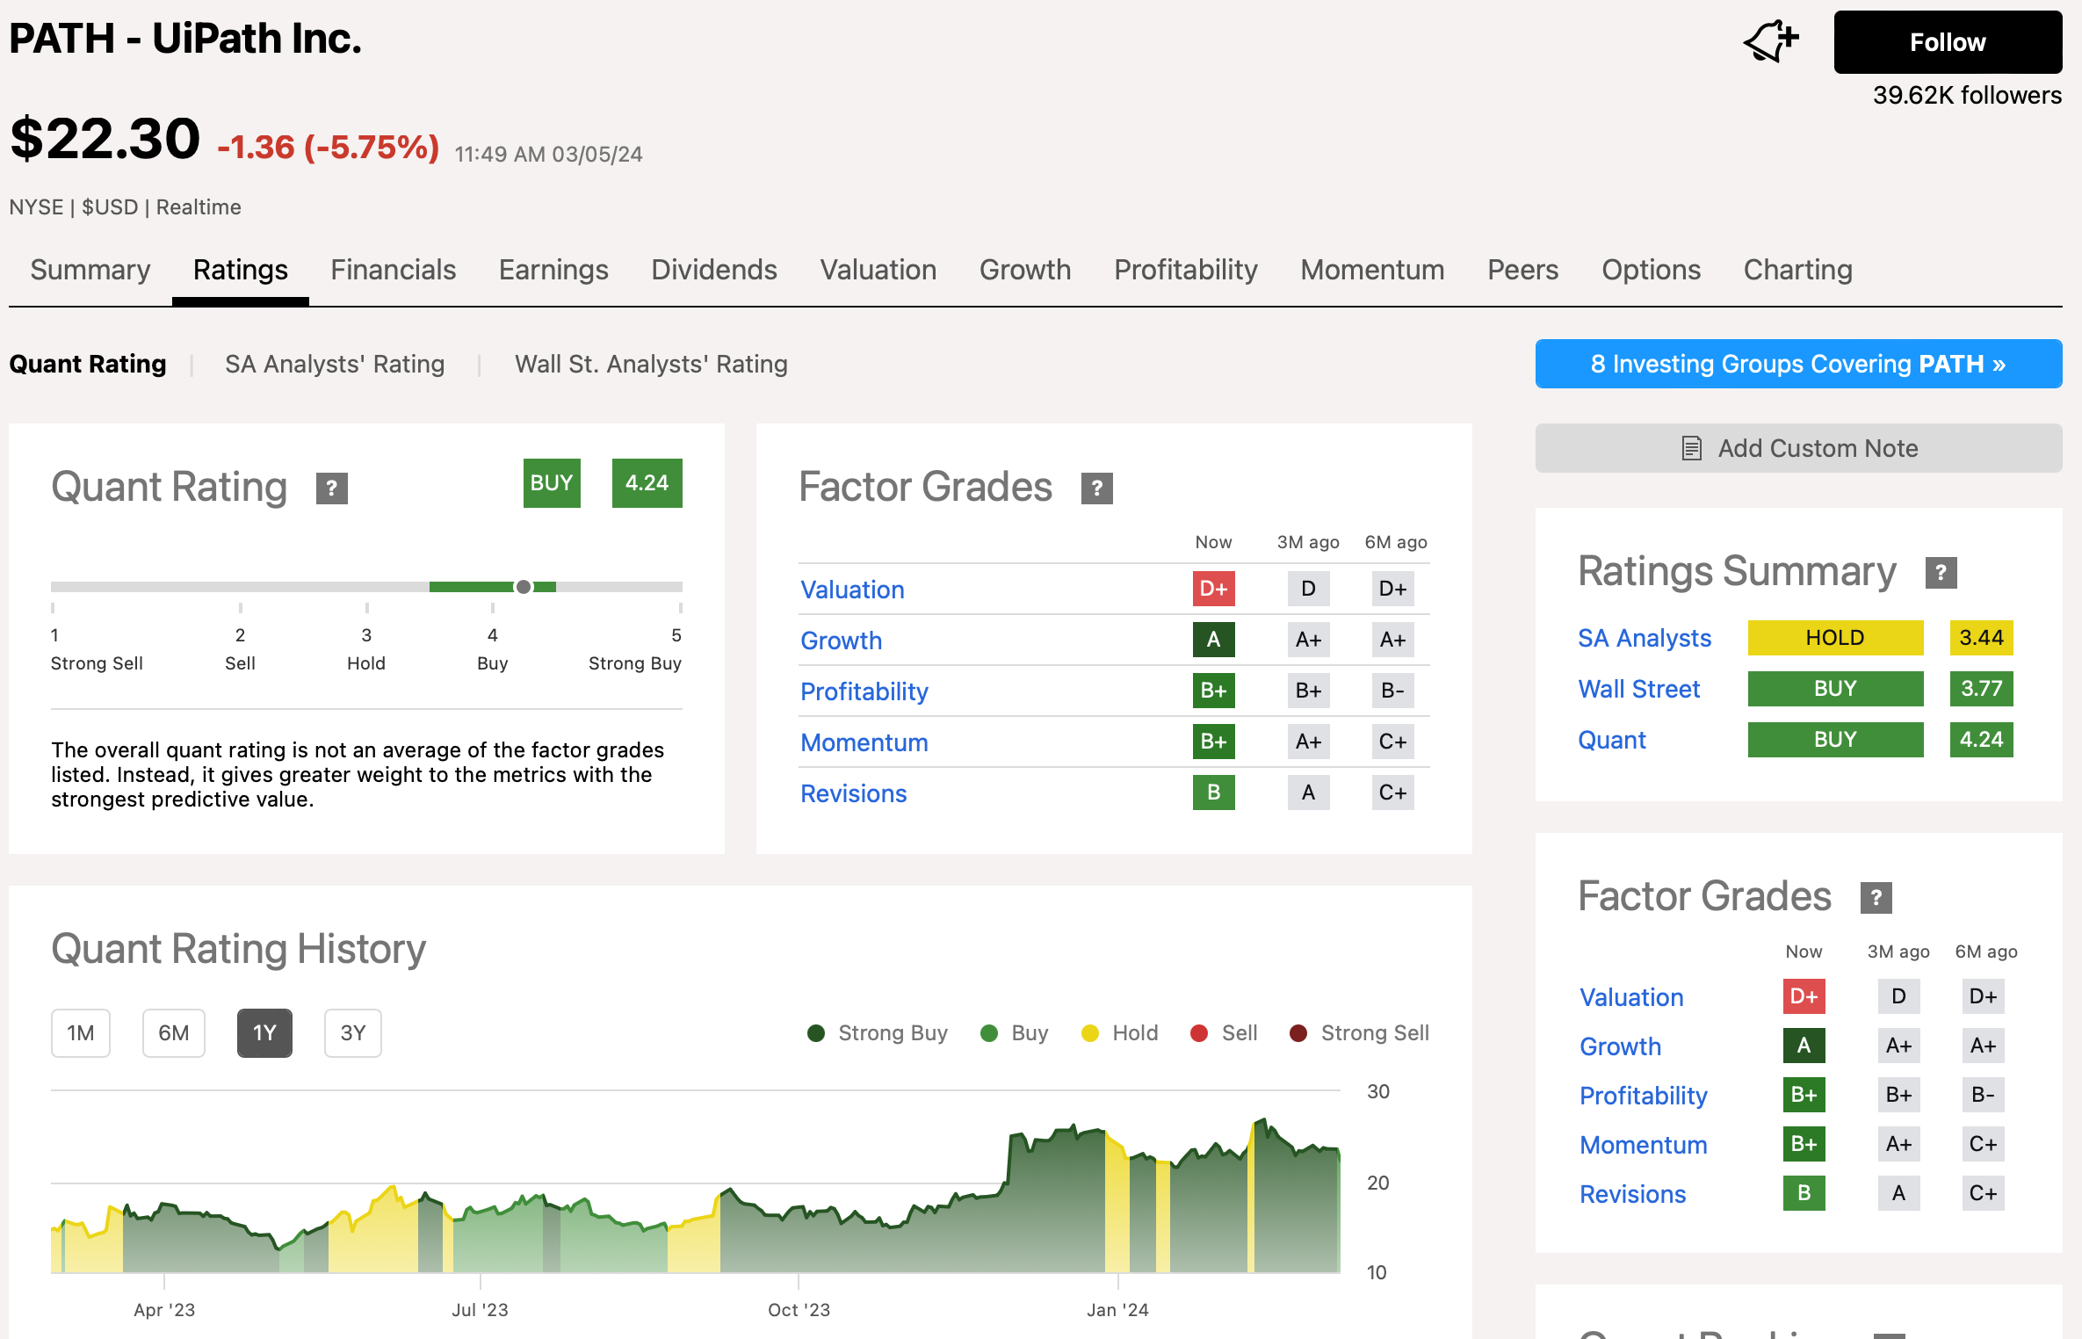
Task: Click SA Analysts 3.44 score
Action: tap(1982, 638)
